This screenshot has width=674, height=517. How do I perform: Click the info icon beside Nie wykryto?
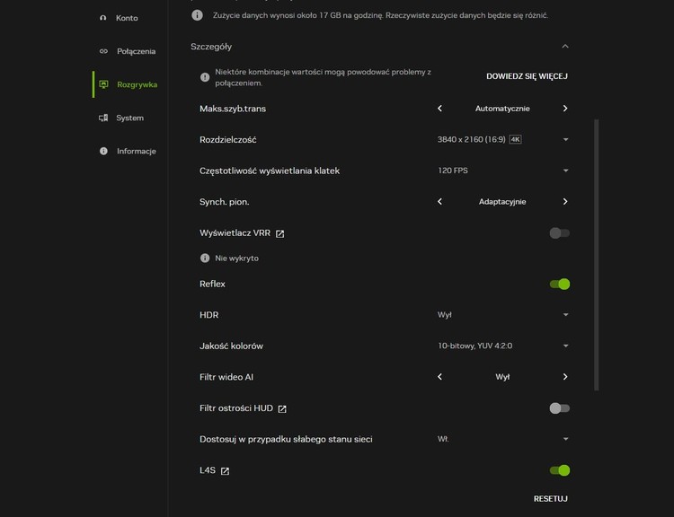205,258
